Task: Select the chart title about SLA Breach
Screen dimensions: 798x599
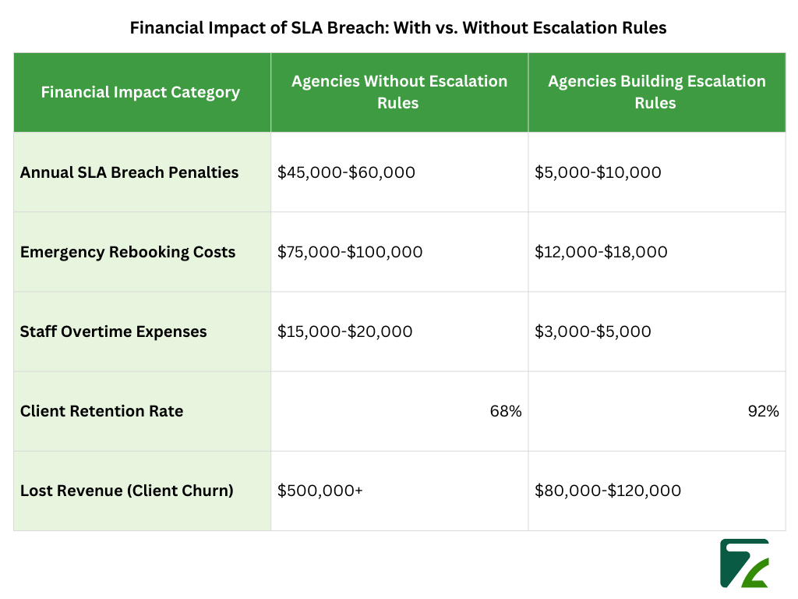Action: (398, 27)
